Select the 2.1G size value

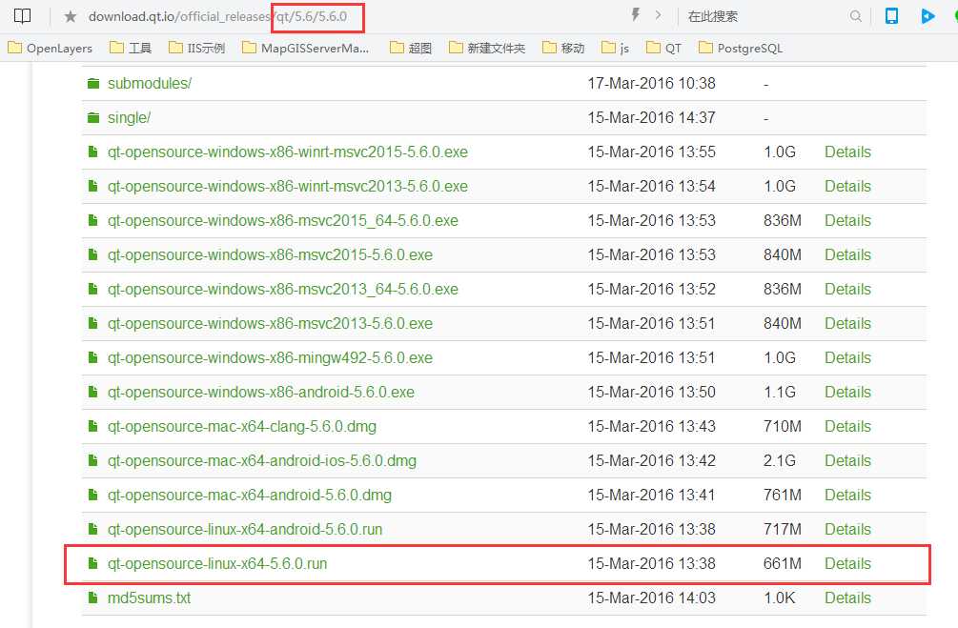[779, 460]
